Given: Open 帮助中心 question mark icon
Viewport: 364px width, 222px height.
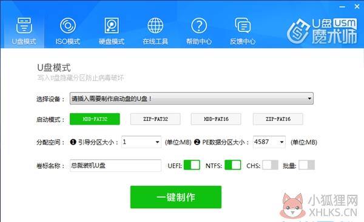Looking at the screenshot, I should pyautogui.click(x=199, y=25).
